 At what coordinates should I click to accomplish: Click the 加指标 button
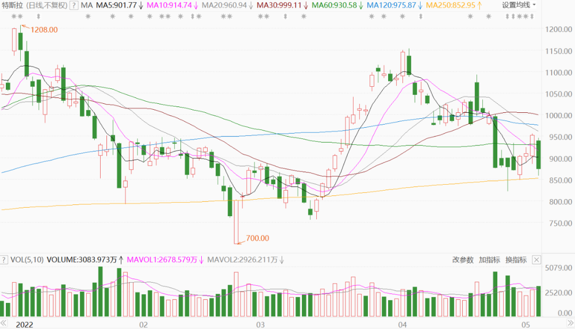pos(489,260)
